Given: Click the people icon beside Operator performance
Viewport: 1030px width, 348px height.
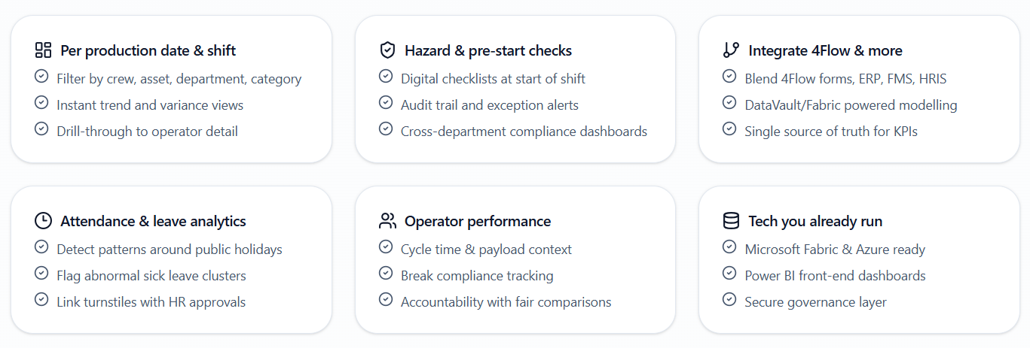Looking at the screenshot, I should pyautogui.click(x=387, y=221).
